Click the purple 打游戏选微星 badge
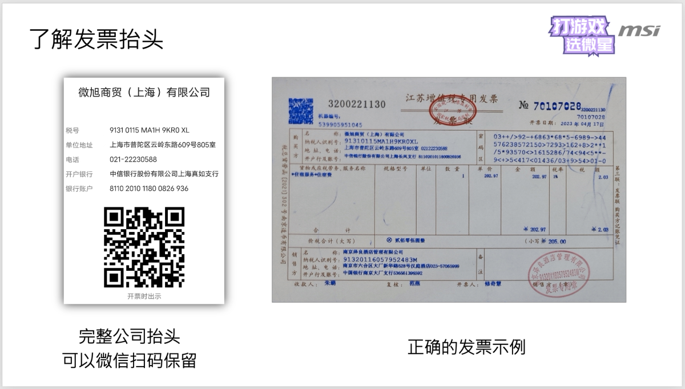The image size is (685, 389). 581,35
